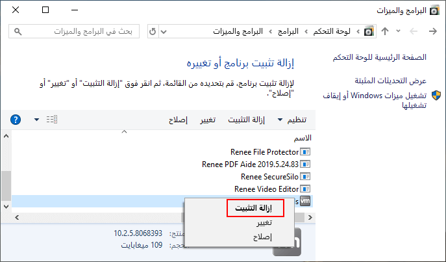Go up one folder level arrow
This screenshot has width=446, height=262.
pyautogui.click(x=385, y=31)
